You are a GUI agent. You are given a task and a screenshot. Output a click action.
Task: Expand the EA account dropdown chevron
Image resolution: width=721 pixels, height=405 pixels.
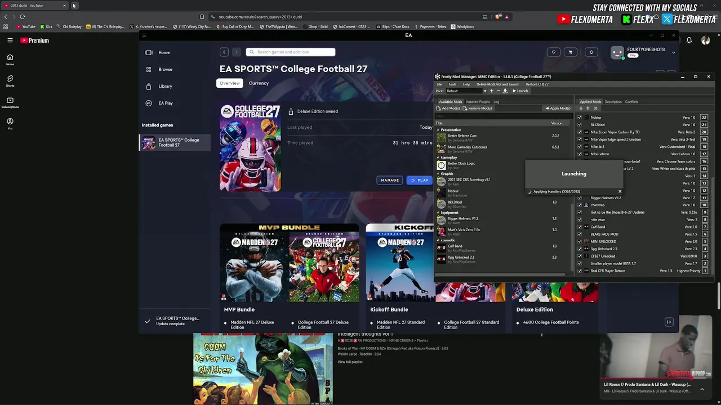point(673,52)
